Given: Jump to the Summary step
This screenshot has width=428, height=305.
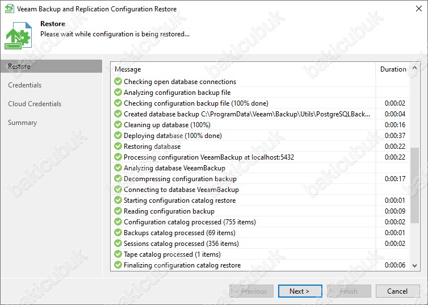Looking at the screenshot, I should (22, 123).
